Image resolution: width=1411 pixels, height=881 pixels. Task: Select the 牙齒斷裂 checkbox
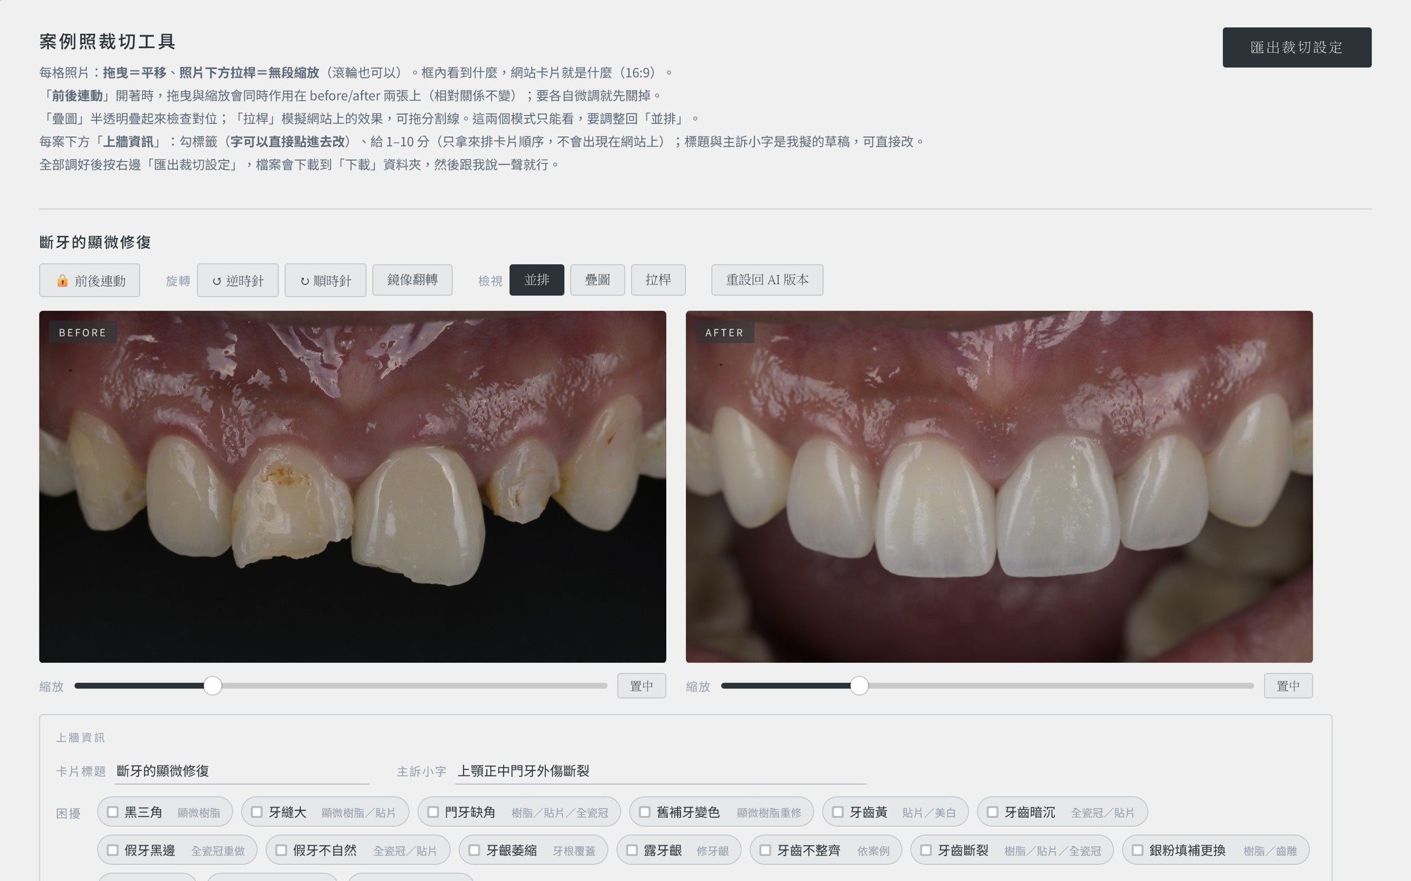(926, 850)
